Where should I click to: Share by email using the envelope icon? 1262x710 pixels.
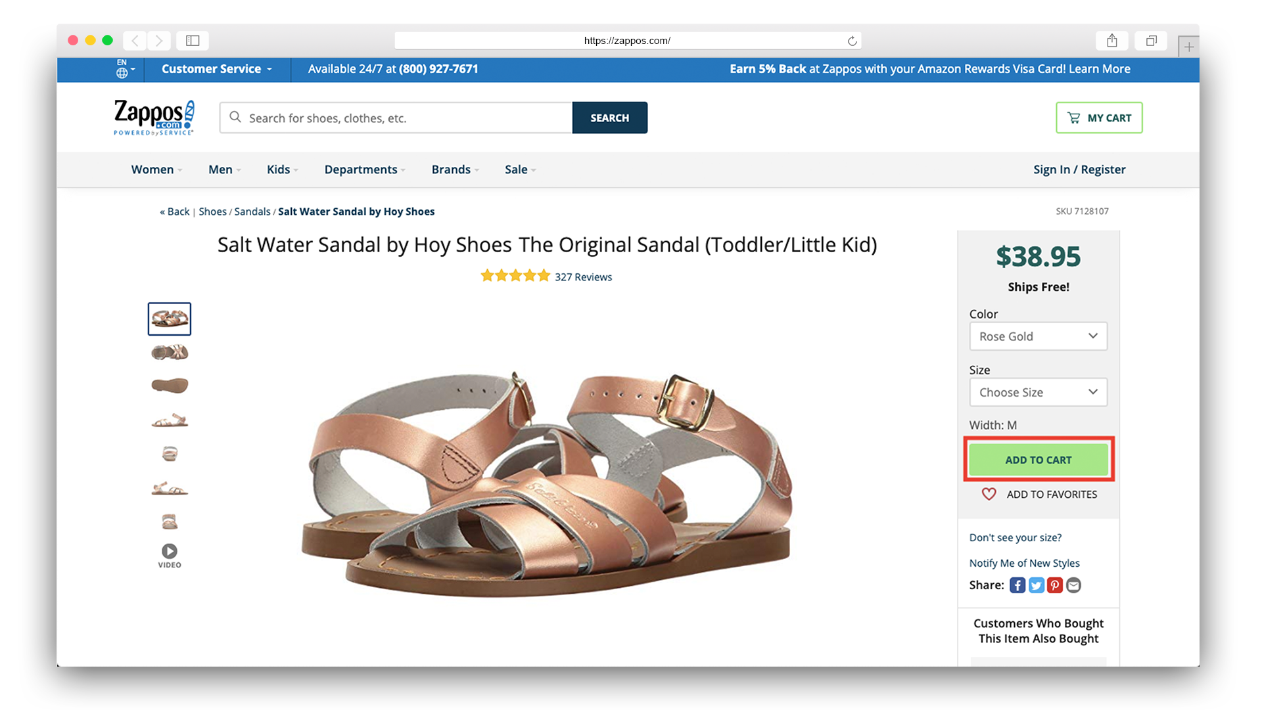[x=1073, y=585]
